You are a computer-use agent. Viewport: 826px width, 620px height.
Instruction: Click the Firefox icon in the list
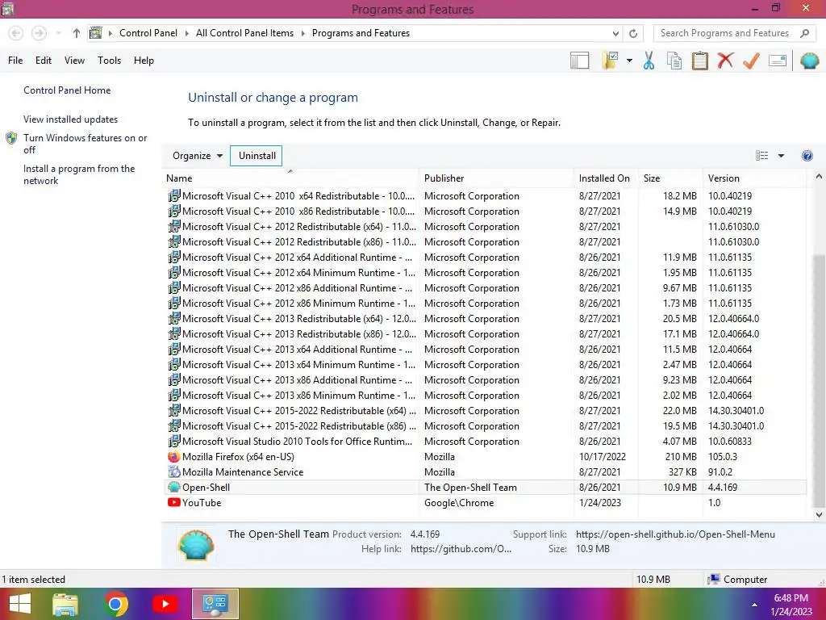click(x=174, y=457)
